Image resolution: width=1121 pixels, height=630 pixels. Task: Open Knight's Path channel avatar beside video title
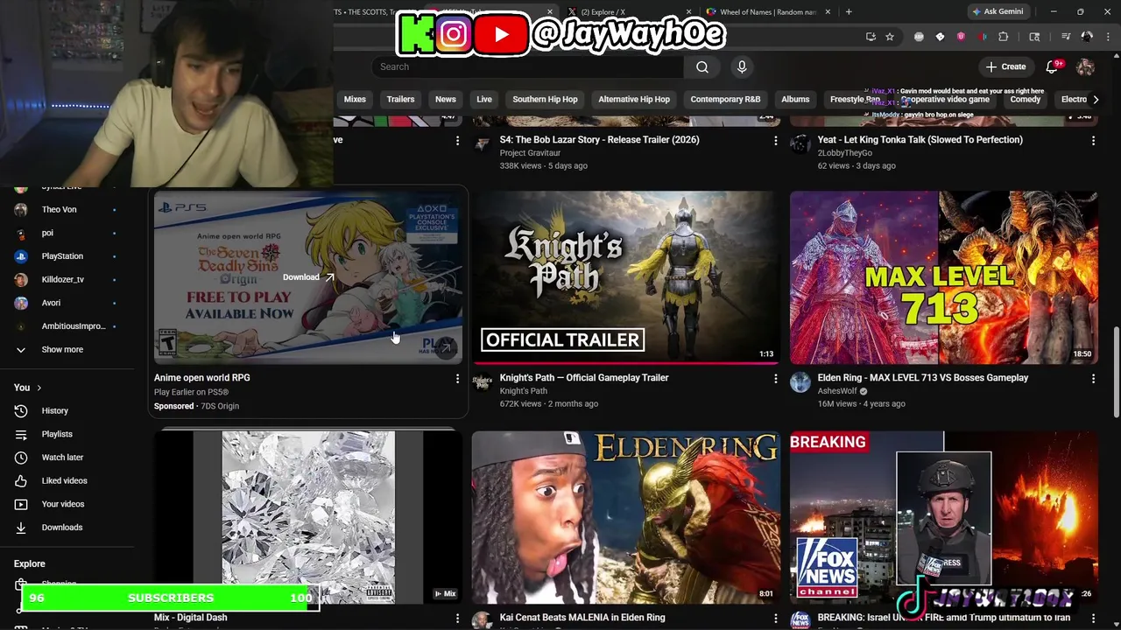[x=482, y=381]
